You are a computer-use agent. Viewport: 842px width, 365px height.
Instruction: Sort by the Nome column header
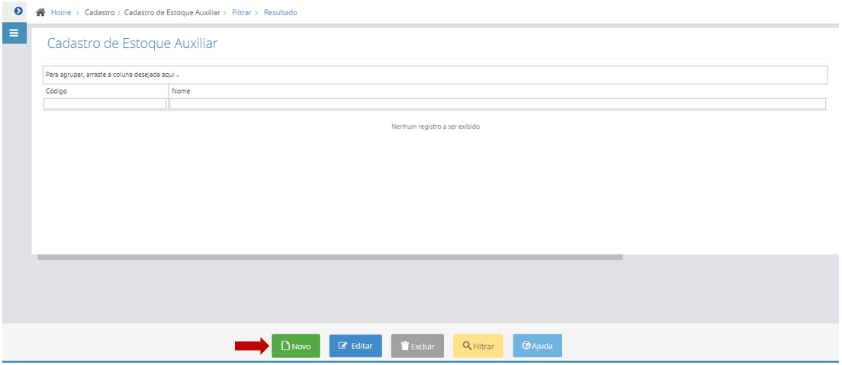click(x=498, y=91)
